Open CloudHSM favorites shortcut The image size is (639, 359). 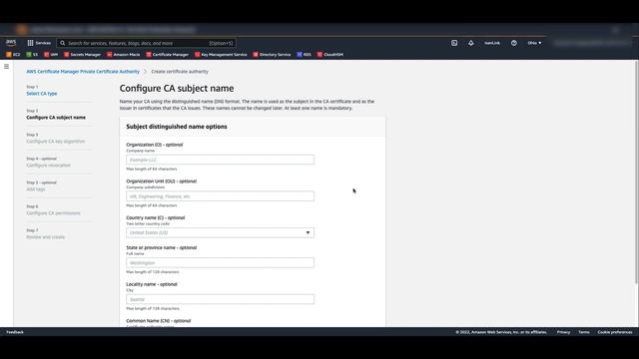[330, 54]
